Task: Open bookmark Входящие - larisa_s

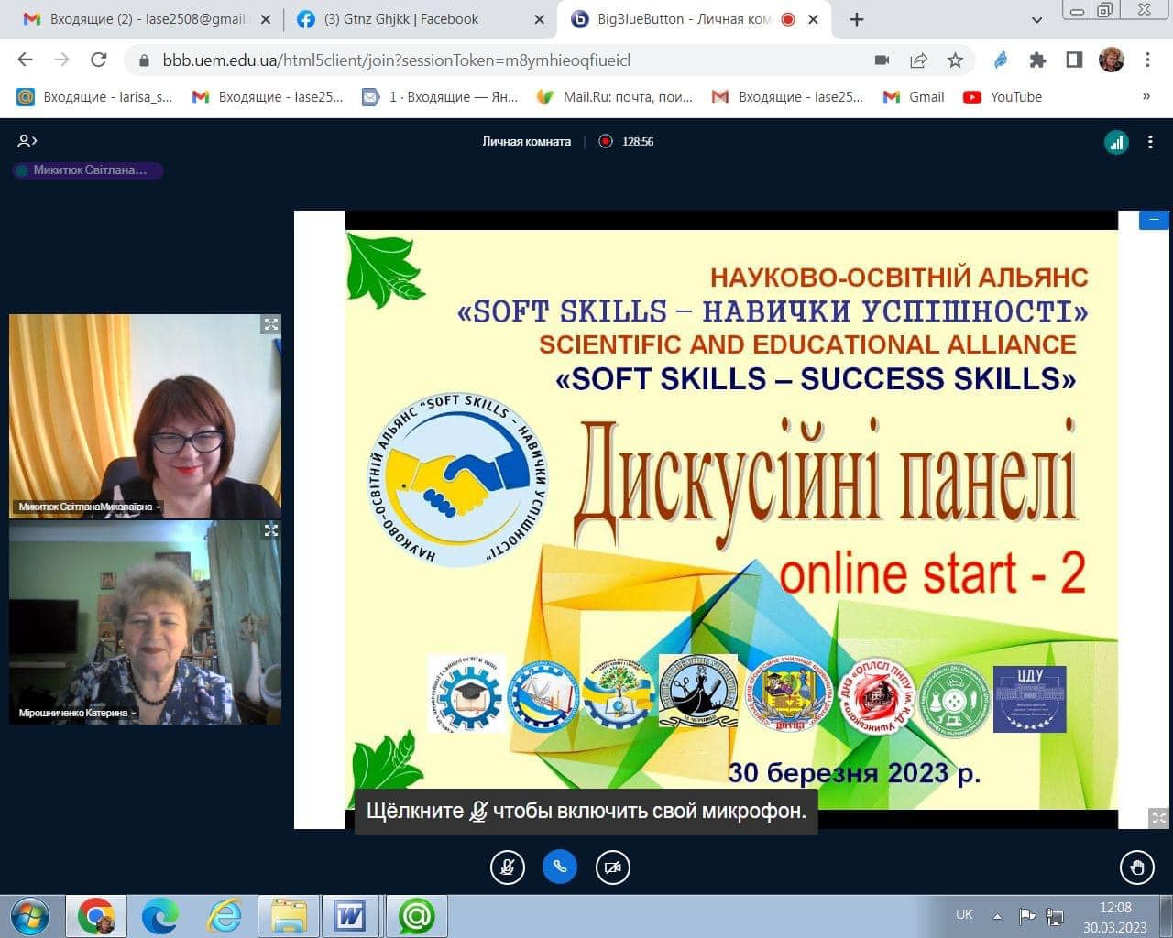Action: 95,96
